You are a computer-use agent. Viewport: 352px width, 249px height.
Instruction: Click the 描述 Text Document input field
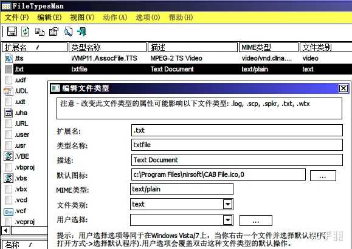click(237, 160)
